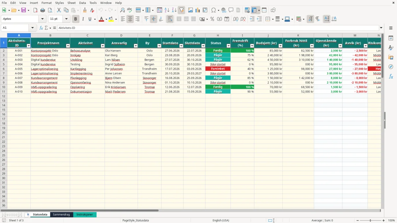Image resolution: width=397 pixels, height=223 pixels.
Task: Add a decimal place
Action: click(236, 19)
